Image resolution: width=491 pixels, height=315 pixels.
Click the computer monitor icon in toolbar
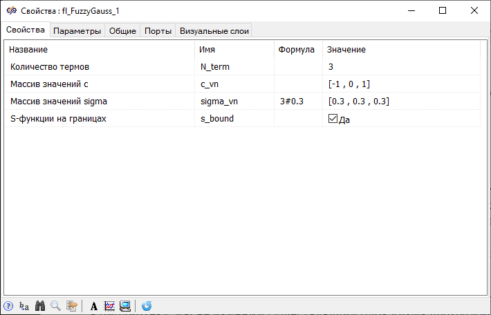click(125, 305)
